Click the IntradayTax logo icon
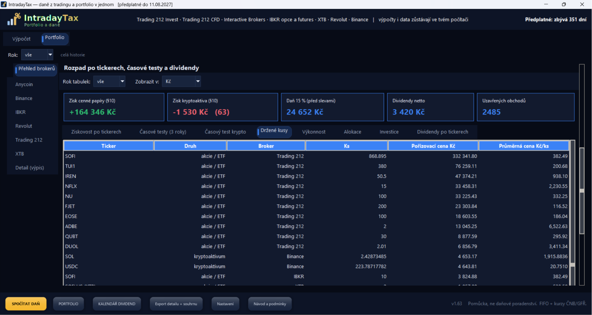The height and width of the screenshot is (315, 592). pyautogui.click(x=14, y=19)
